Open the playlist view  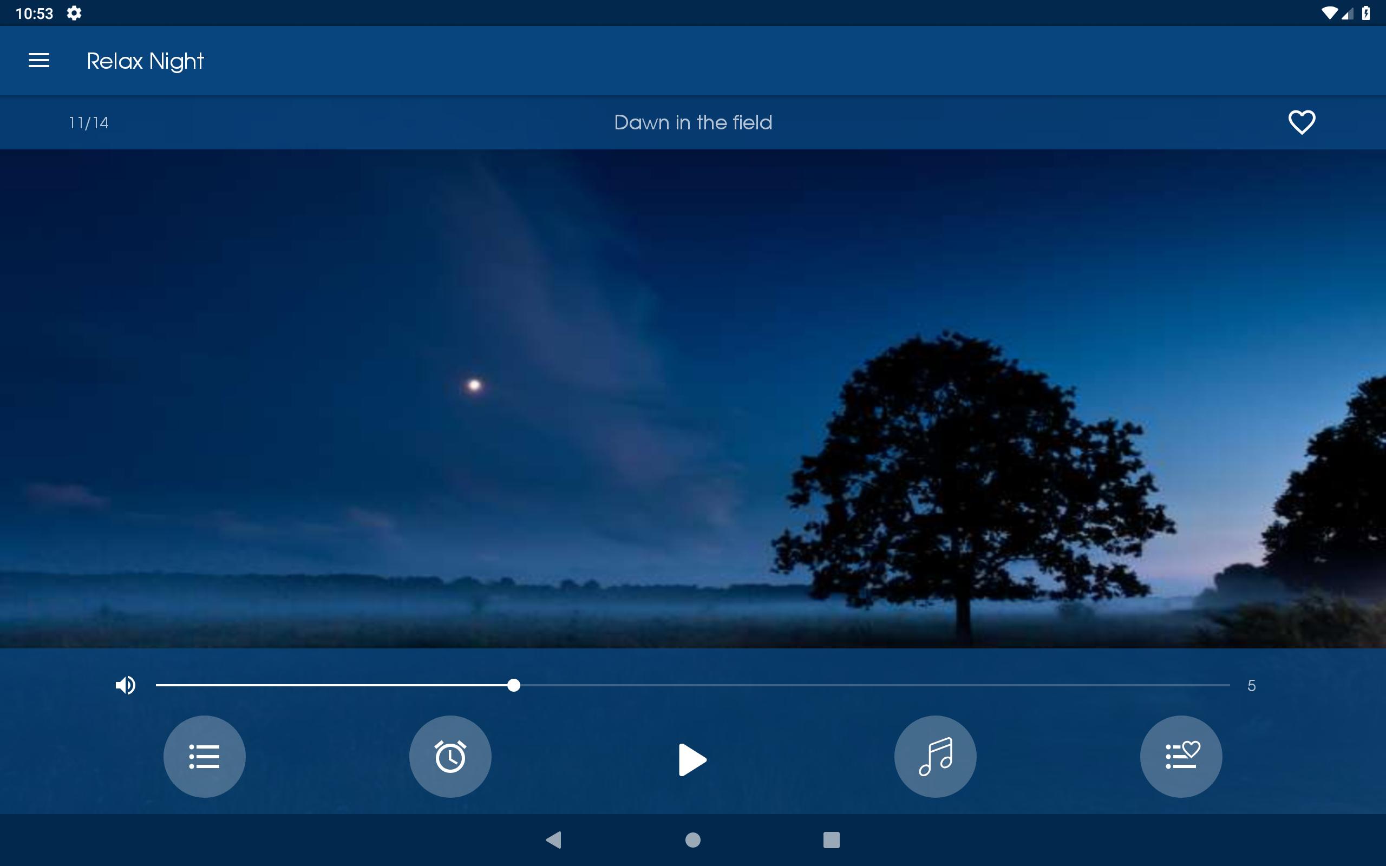tap(204, 755)
